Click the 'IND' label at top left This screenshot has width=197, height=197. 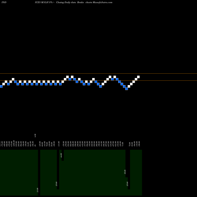click(x=4, y=2)
